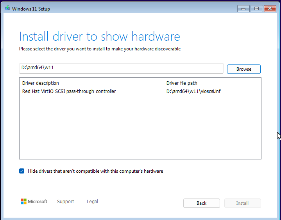Maximize the Windows 11 Setup window
This screenshot has width=281, height=220.
[x=256, y=8]
